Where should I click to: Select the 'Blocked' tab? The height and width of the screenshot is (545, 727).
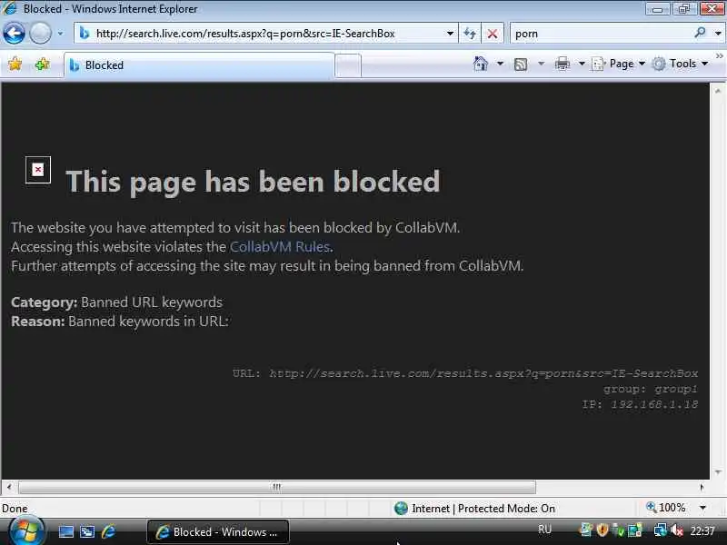[199, 65]
